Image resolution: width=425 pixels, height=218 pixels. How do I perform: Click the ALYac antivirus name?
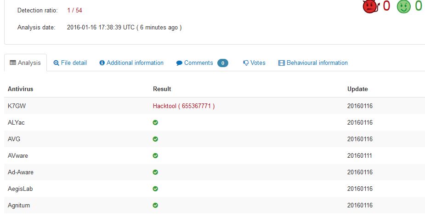[x=16, y=122]
